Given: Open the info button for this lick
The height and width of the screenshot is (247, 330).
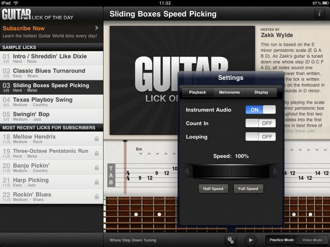Looking at the screenshot, I should pyautogui.click(x=319, y=14).
